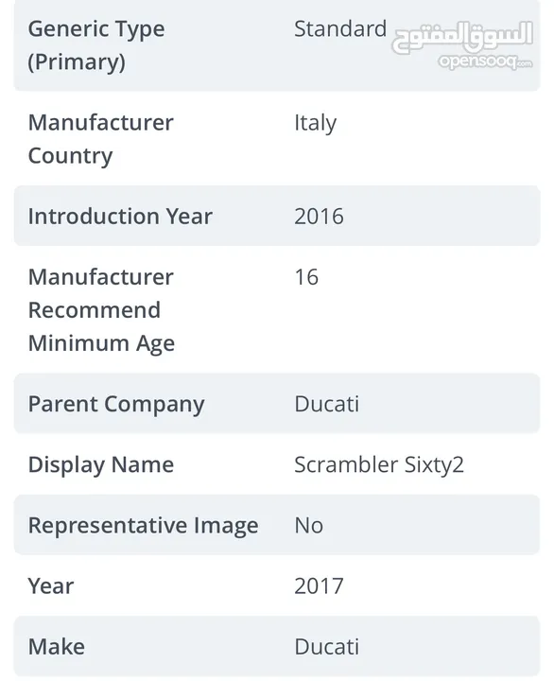This screenshot has height=681, width=554.
Task: Select the Representative Image label
Action: pos(144,526)
